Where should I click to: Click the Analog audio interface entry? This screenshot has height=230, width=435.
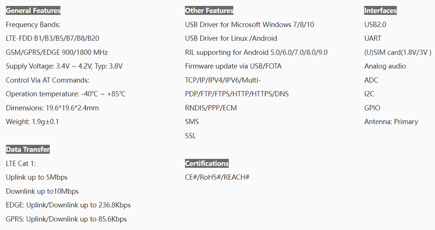pyautogui.click(x=385, y=67)
